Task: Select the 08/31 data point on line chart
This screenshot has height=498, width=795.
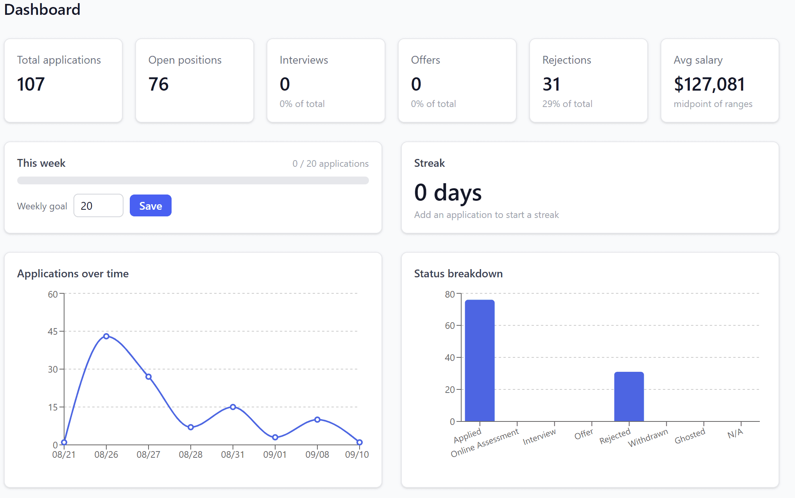Action: [233, 407]
